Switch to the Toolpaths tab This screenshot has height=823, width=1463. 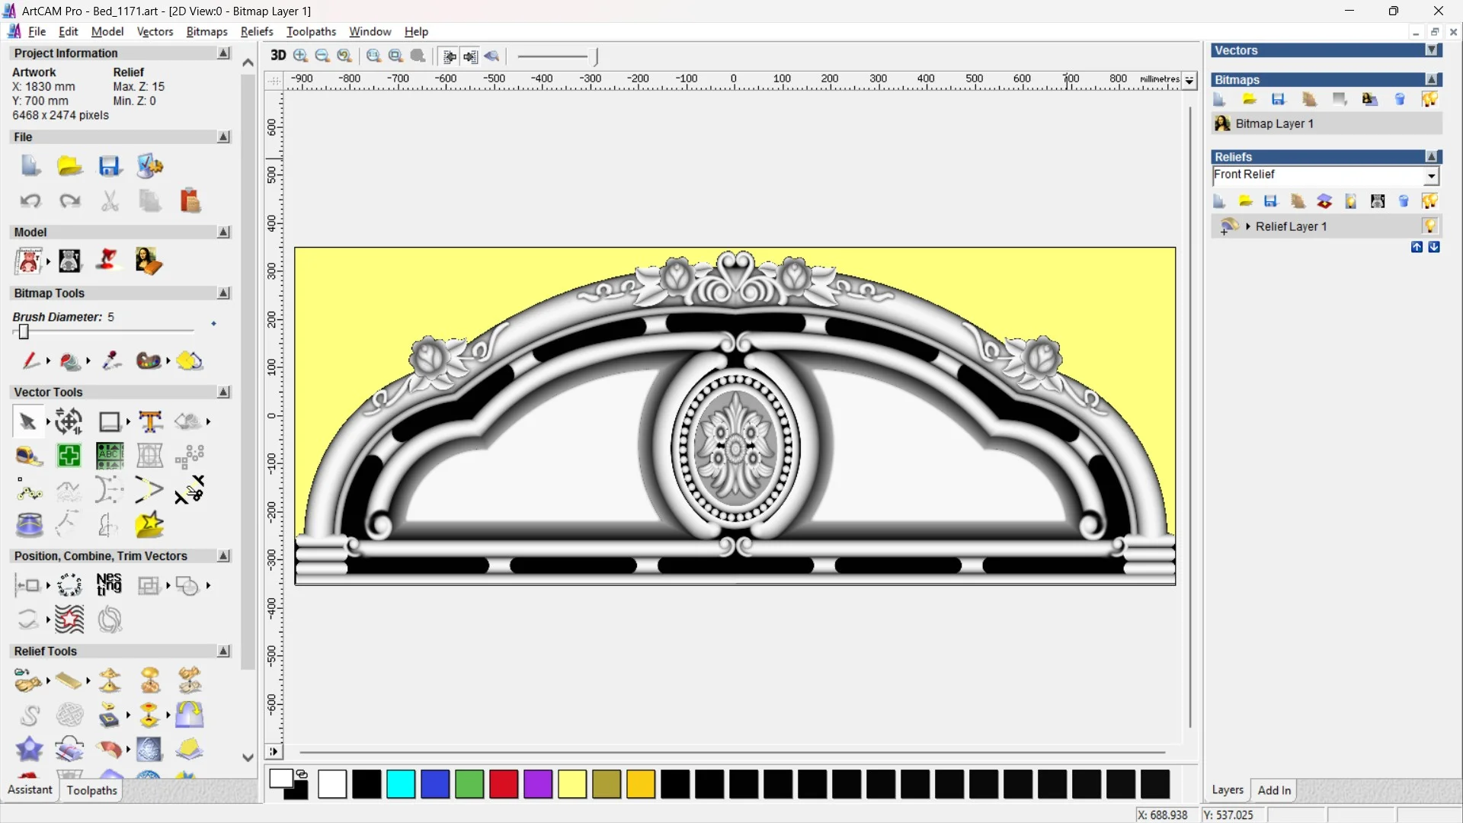tap(91, 790)
